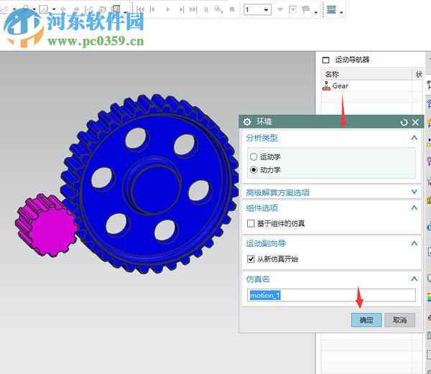Expand the 高级解算方案选项 section

tap(414, 192)
